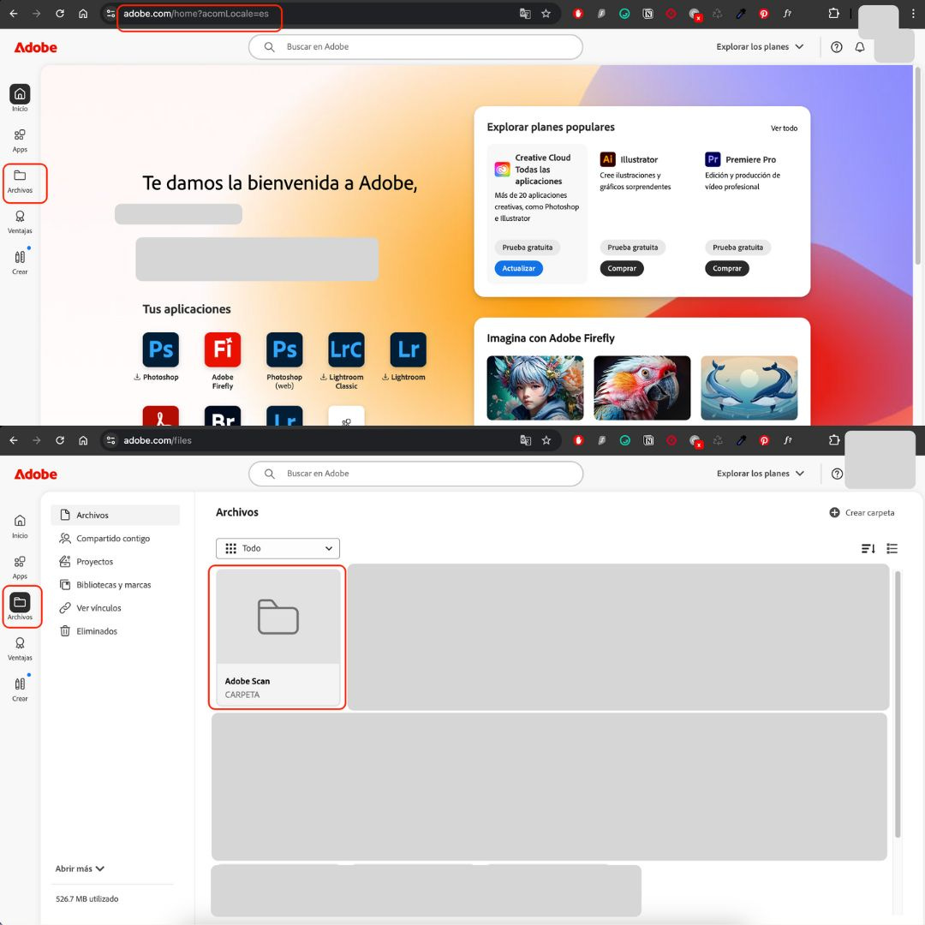Open Inicio in the top home window sidebar
This screenshot has width=925, height=925.
click(20, 98)
